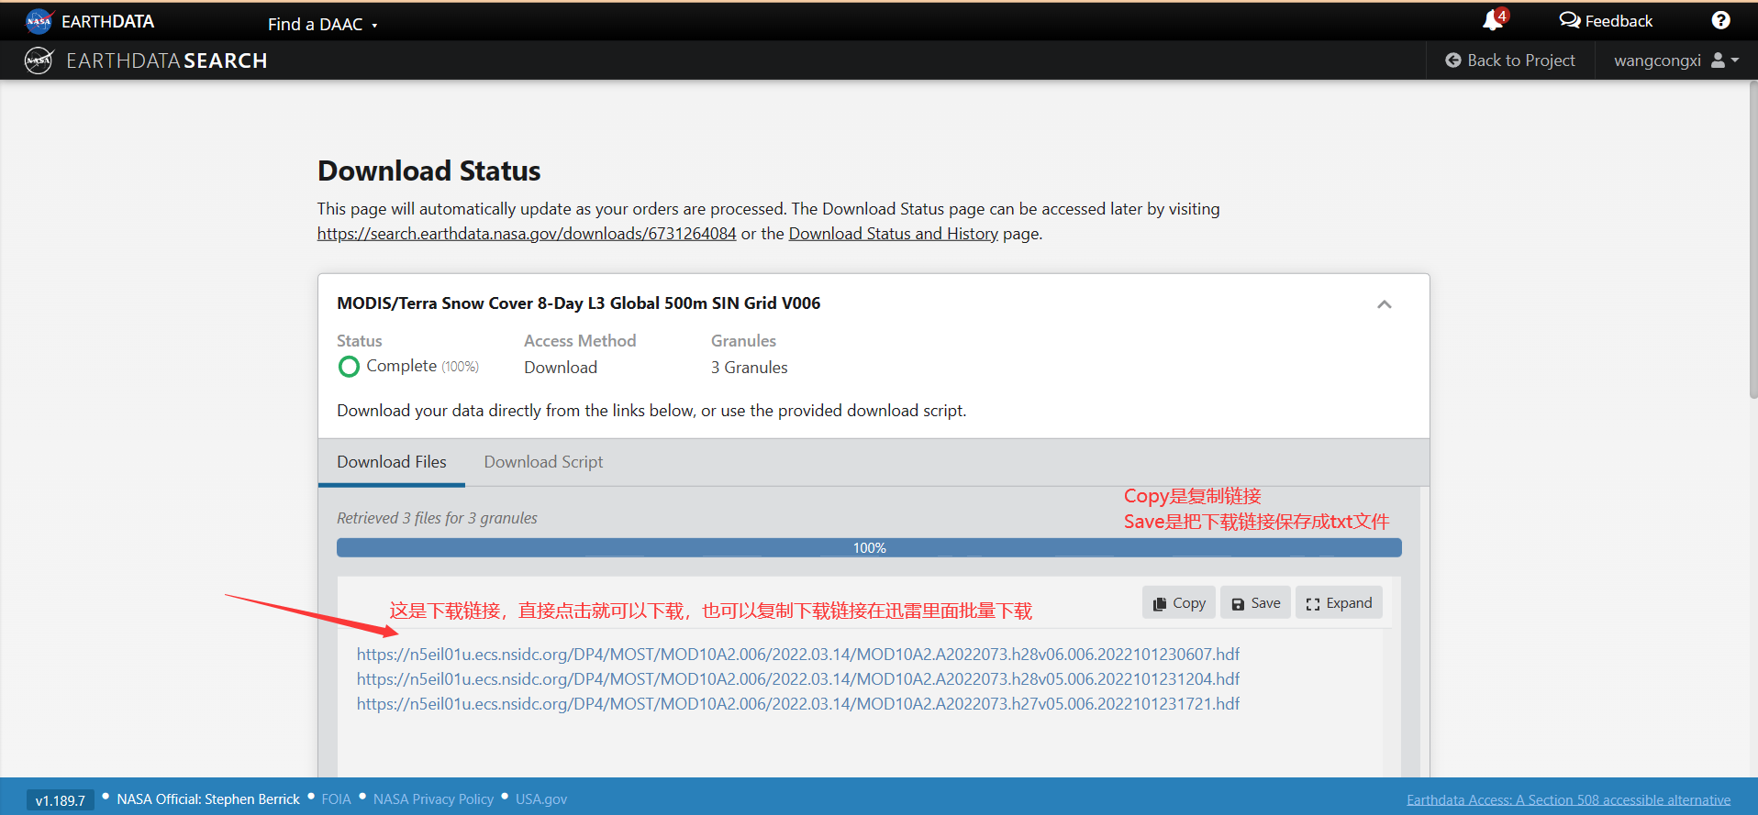Click the Save links button

tap(1255, 603)
